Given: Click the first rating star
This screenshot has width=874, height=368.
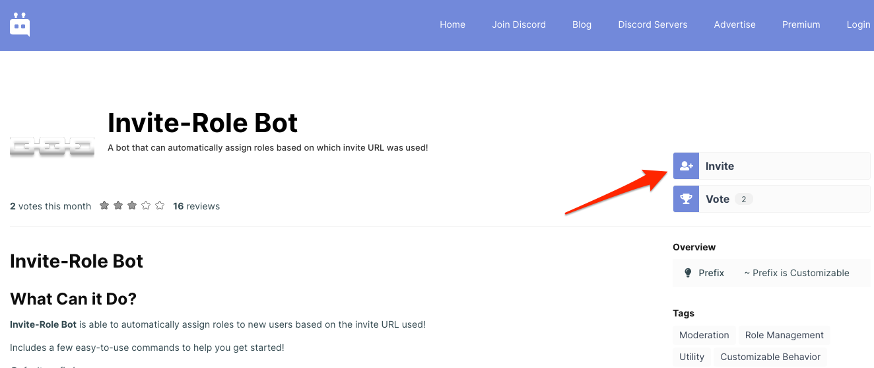Looking at the screenshot, I should 104,205.
